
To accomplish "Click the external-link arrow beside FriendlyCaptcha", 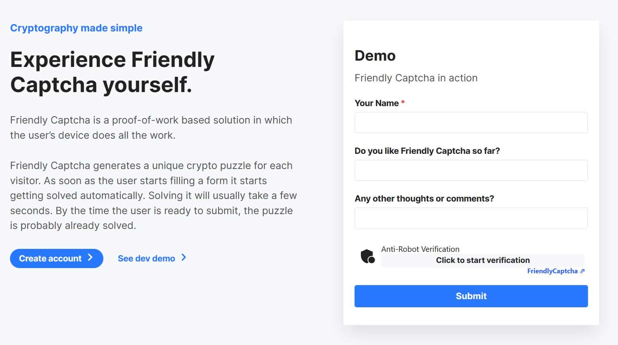I will coord(582,271).
